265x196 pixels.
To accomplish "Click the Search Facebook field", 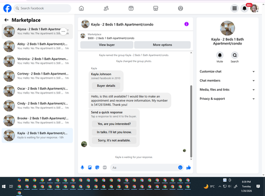I will click(42, 8).
